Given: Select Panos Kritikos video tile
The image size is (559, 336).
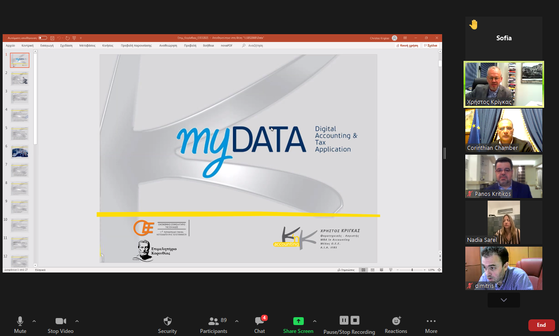Looking at the screenshot, I should (x=504, y=176).
